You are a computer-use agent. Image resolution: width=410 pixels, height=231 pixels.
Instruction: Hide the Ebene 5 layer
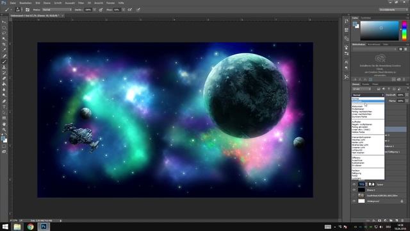(354, 190)
